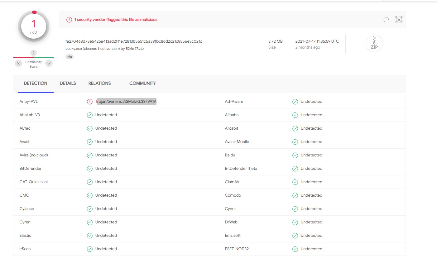Click the ZIP file type icon
Image resolution: width=437 pixels, height=258 pixels.
374,43
